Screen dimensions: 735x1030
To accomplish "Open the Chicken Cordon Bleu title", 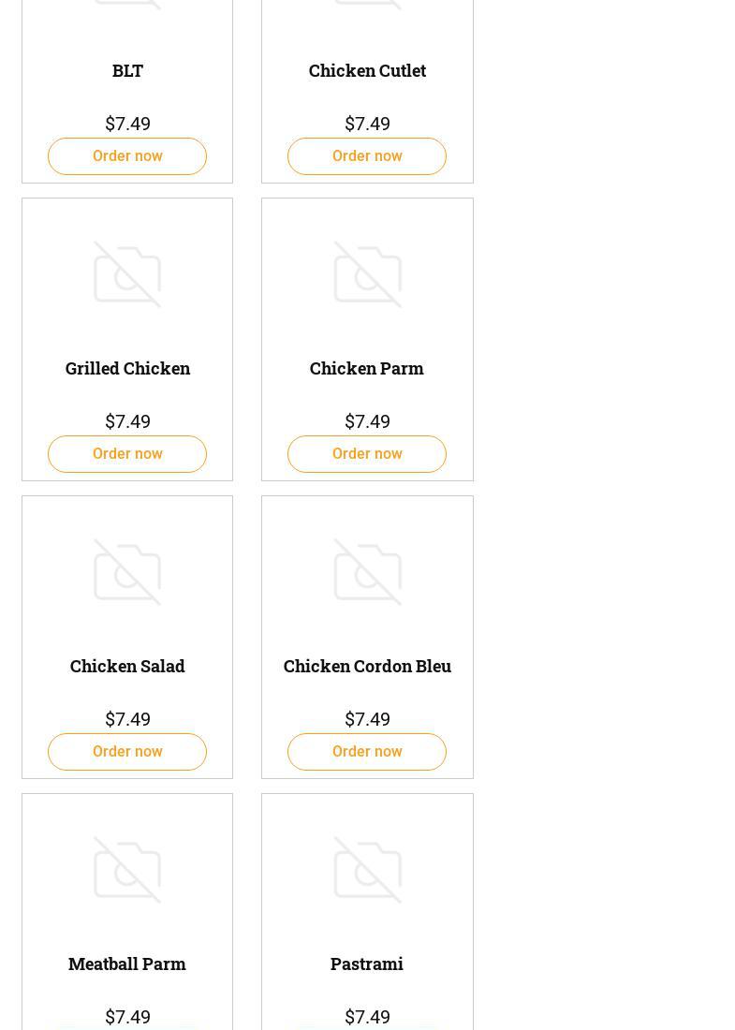I will coord(367,667).
